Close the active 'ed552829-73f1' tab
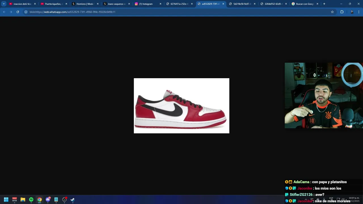 click(223, 4)
